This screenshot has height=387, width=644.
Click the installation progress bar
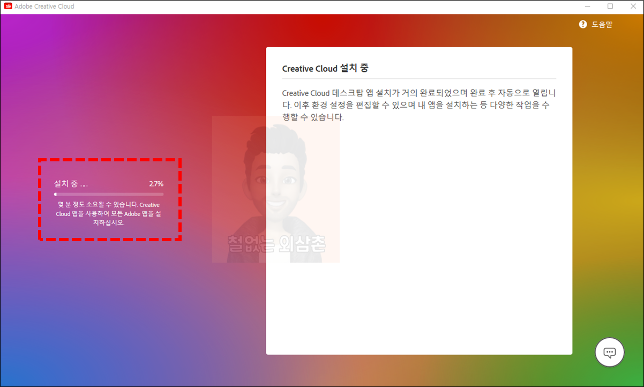109,195
